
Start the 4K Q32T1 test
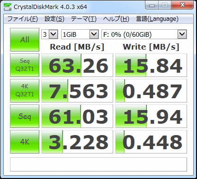[x=25, y=91]
